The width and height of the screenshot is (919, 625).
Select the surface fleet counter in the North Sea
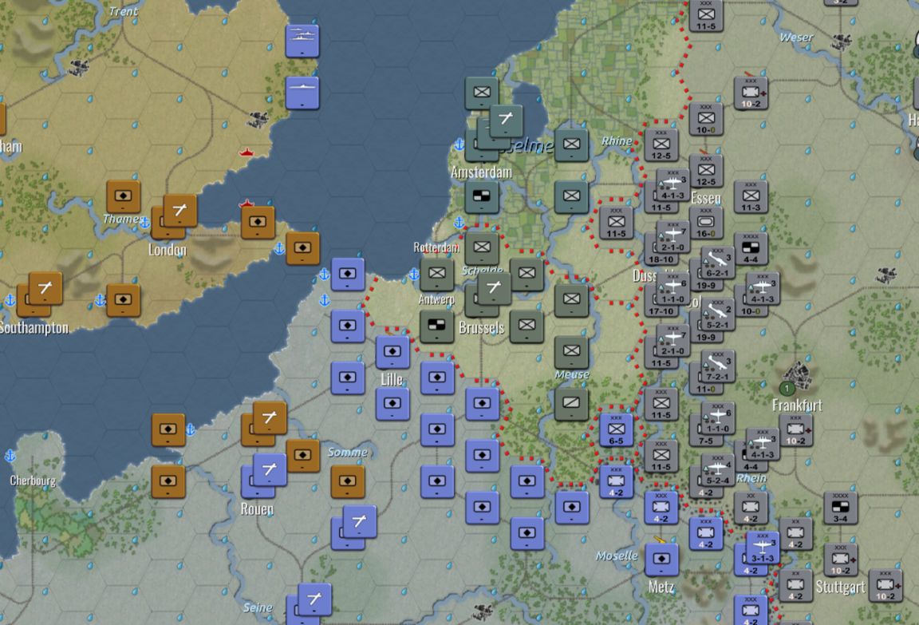point(302,41)
